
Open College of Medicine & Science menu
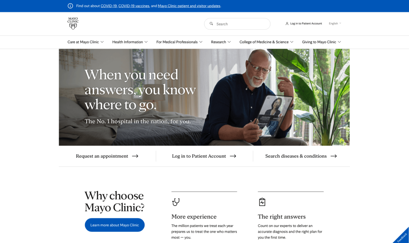266,42
